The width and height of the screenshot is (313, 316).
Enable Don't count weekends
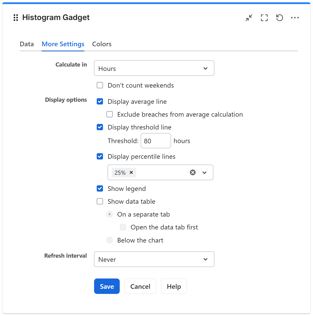pyautogui.click(x=100, y=85)
